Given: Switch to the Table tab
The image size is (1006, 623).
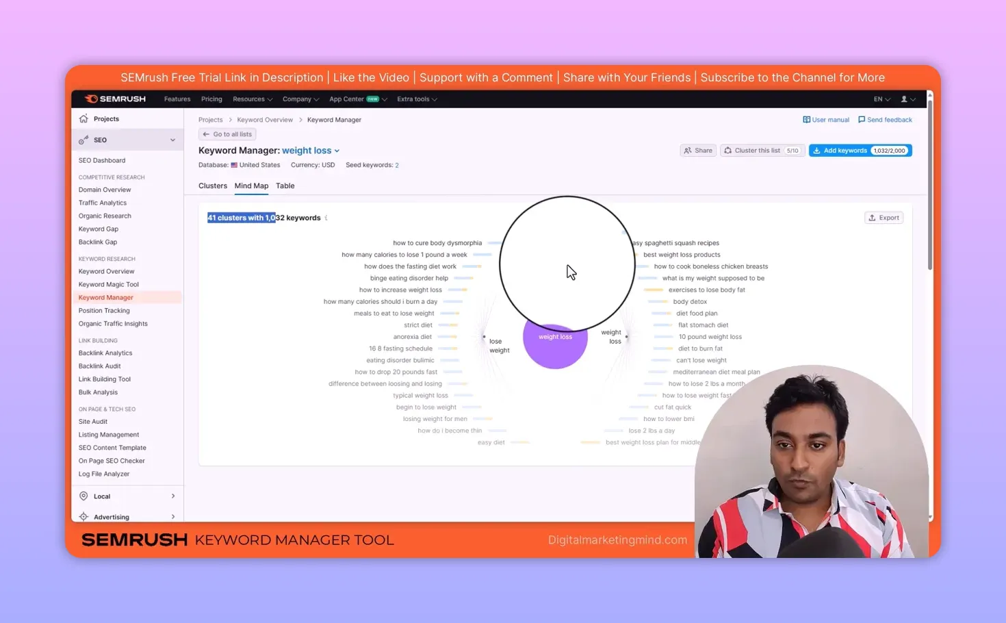Looking at the screenshot, I should pyautogui.click(x=285, y=186).
